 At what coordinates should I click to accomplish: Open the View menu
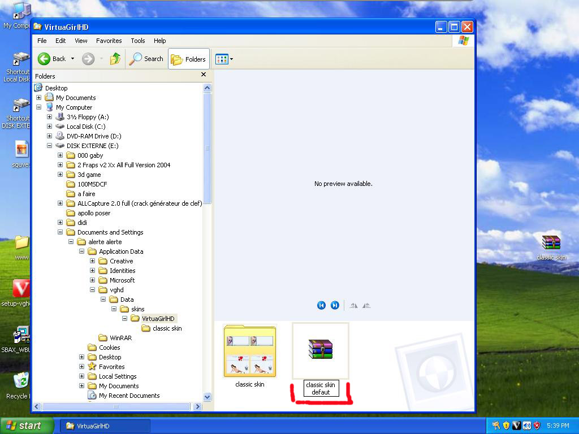(x=81, y=41)
